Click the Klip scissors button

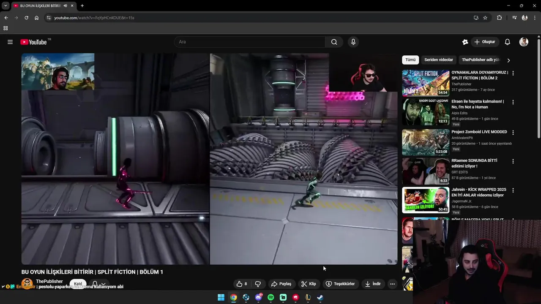(309, 284)
